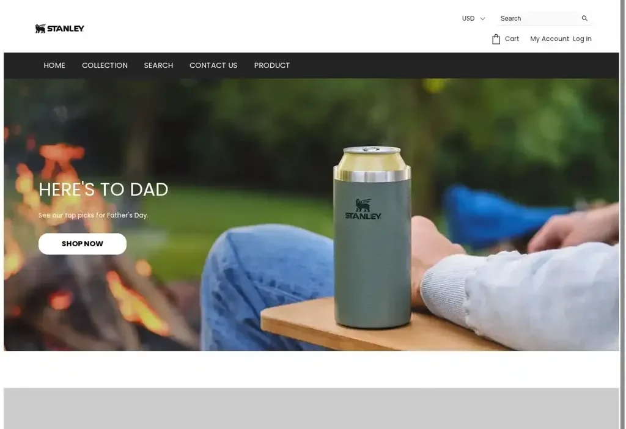
Task: Navigate to CONTACT US page
Action: [x=213, y=65]
